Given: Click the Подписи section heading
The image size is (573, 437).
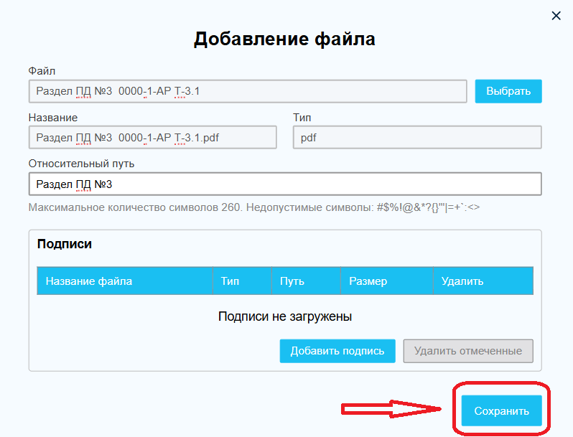Looking at the screenshot, I should 65,244.
